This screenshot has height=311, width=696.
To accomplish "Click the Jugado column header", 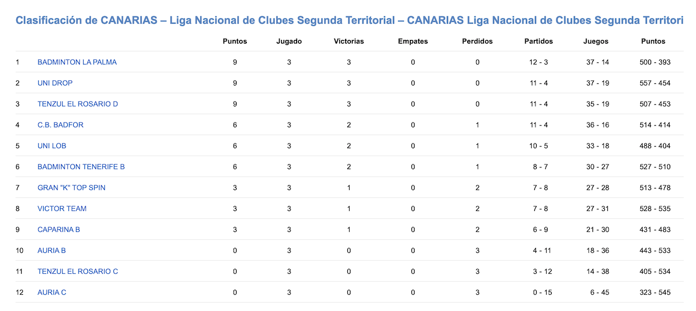I will tap(289, 41).
